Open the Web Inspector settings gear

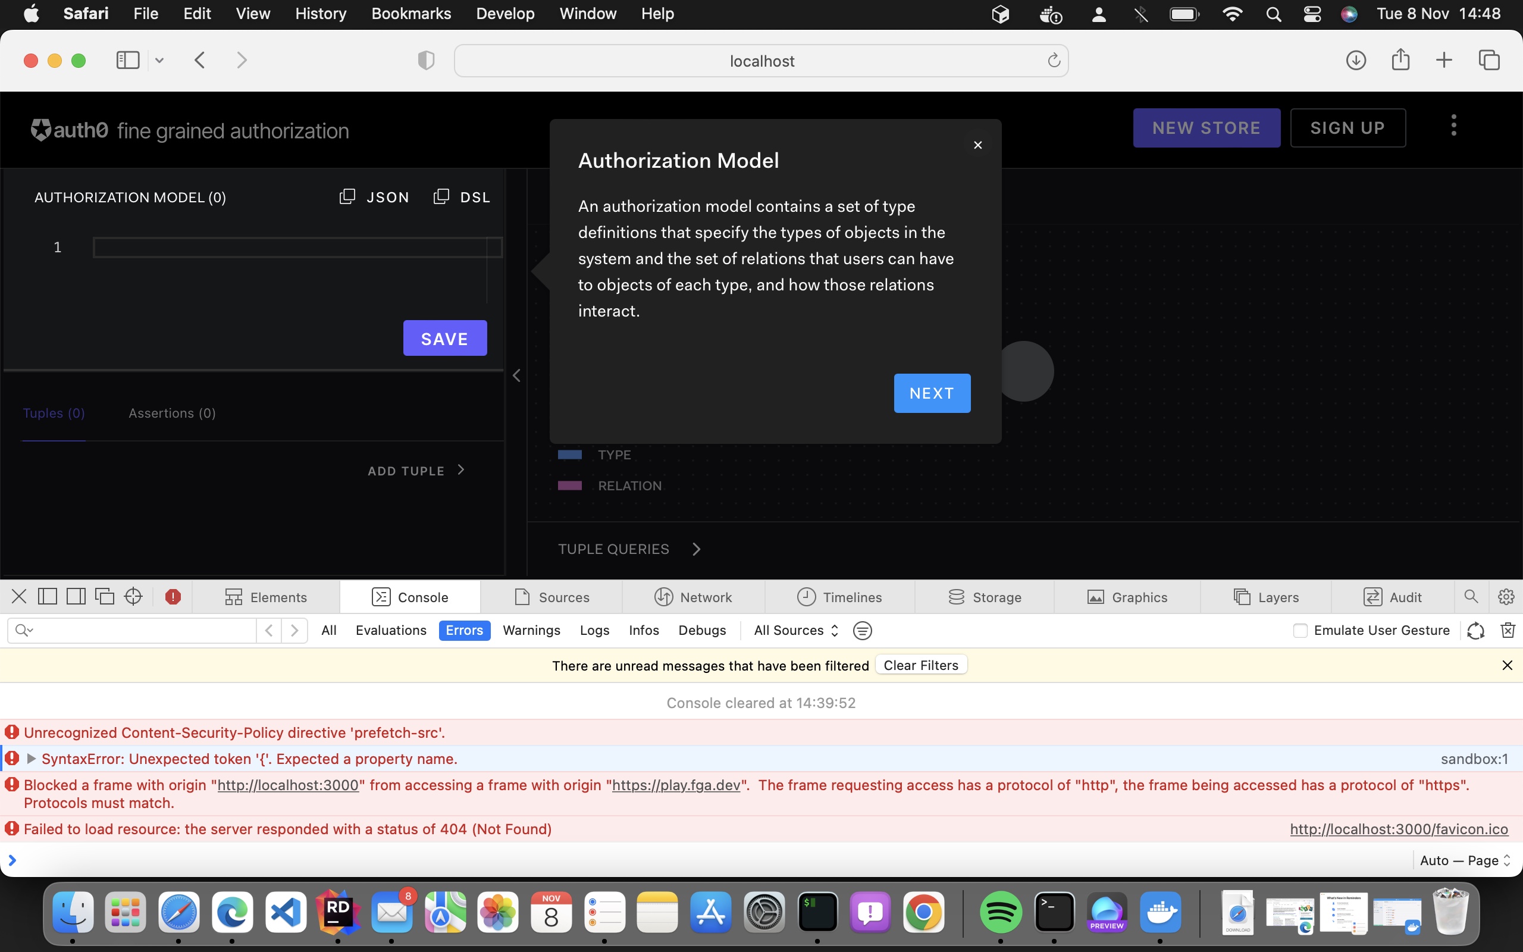click(1506, 596)
